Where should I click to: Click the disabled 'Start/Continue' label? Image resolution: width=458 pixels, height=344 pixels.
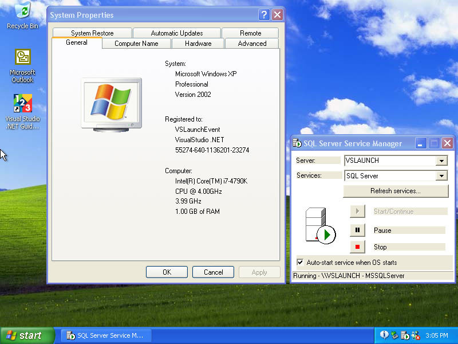393,211
